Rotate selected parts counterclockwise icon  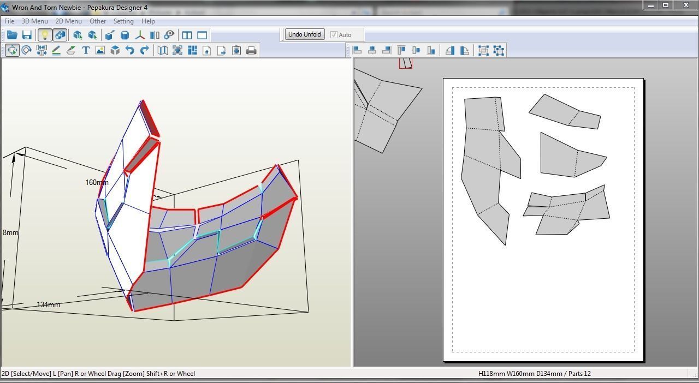450,50
